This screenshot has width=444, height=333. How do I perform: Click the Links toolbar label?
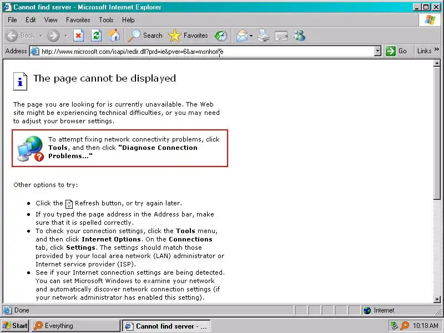click(424, 51)
